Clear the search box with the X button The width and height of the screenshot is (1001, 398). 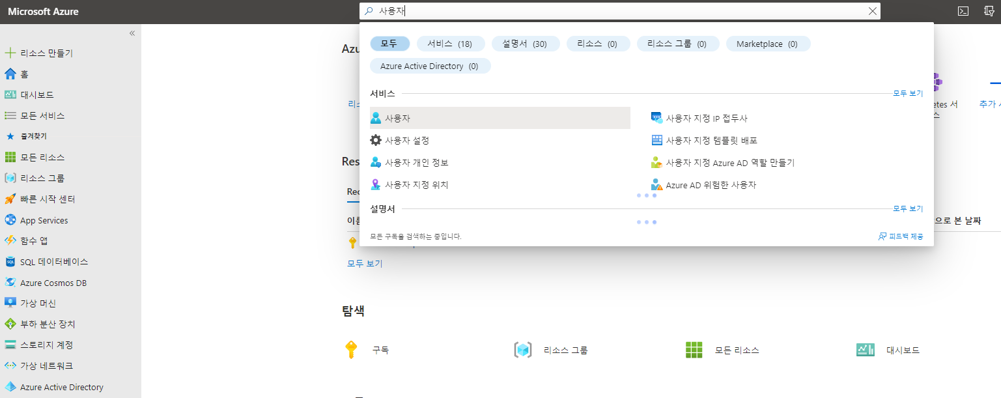tap(873, 11)
